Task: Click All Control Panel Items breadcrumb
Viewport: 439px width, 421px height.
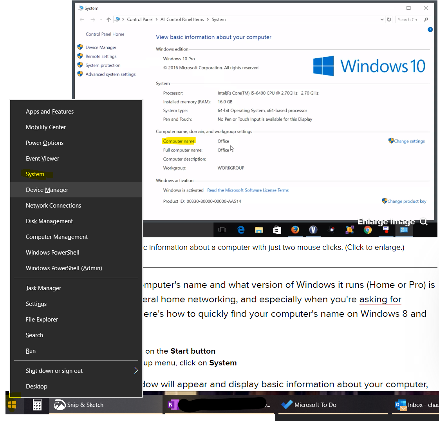Action: [x=182, y=19]
